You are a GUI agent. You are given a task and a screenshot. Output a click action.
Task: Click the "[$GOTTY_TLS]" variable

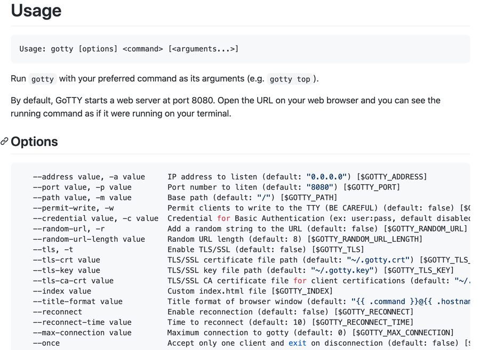[x=338, y=249]
